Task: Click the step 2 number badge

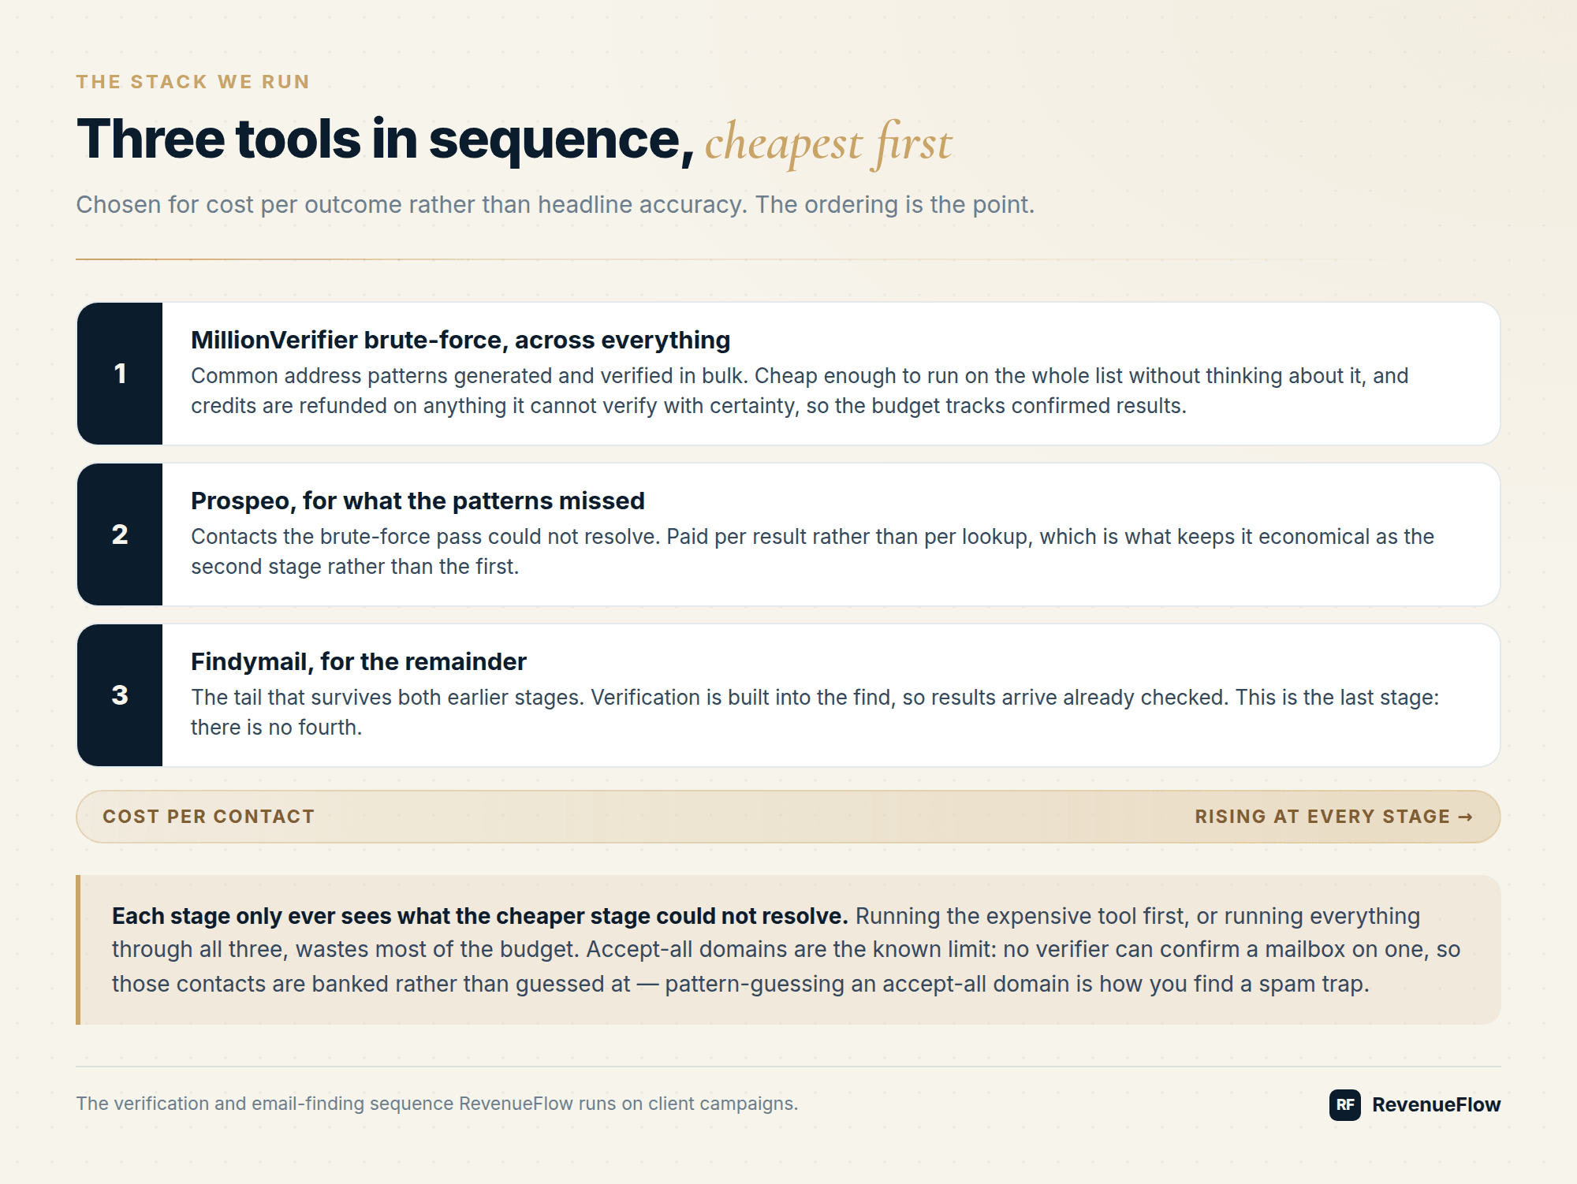Action: [x=120, y=534]
